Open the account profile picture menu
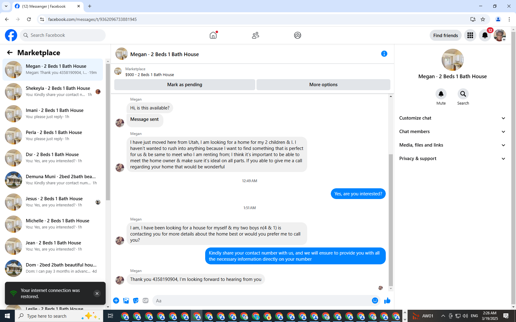The width and height of the screenshot is (516, 322). coord(500,35)
